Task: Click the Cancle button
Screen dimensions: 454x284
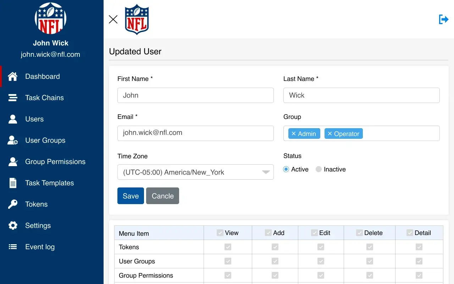Action: point(162,196)
